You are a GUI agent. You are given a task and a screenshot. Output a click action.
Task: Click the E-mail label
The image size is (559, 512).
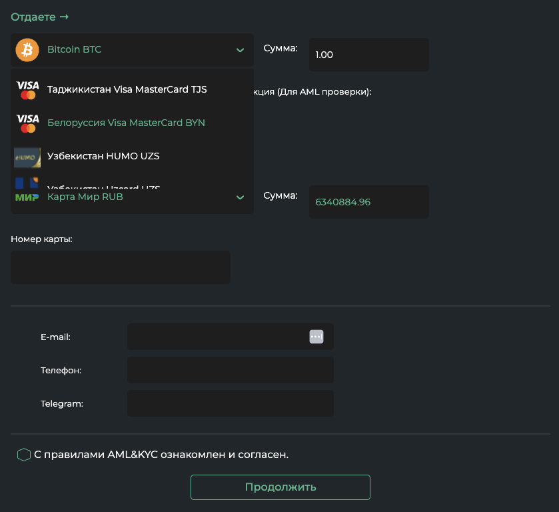point(55,337)
